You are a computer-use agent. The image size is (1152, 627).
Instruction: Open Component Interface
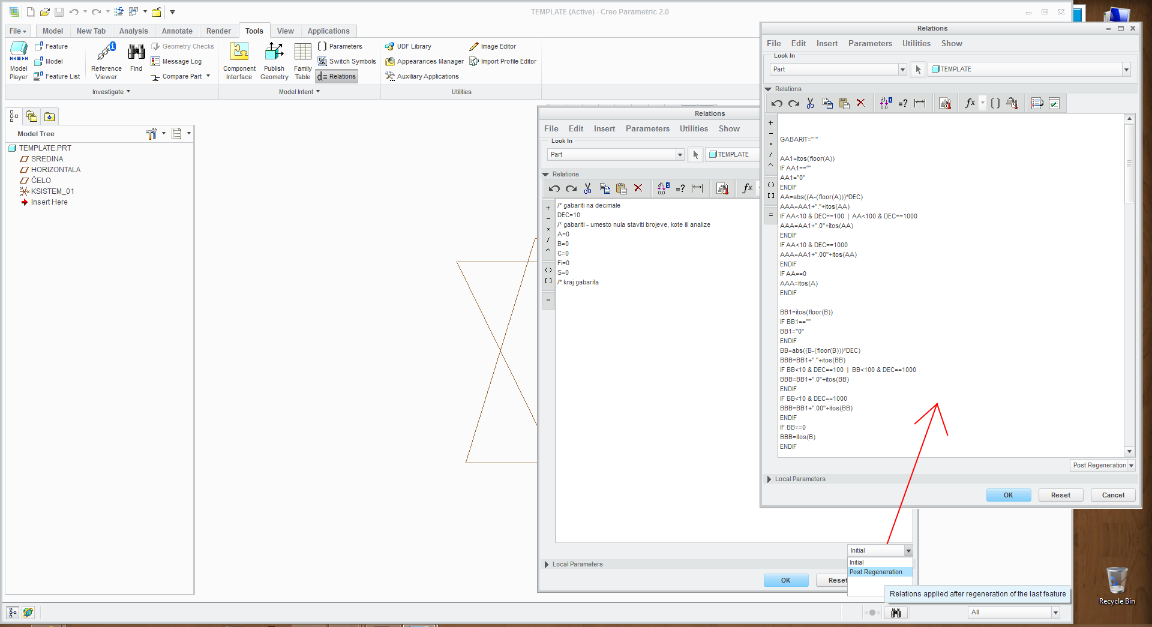pyautogui.click(x=239, y=61)
